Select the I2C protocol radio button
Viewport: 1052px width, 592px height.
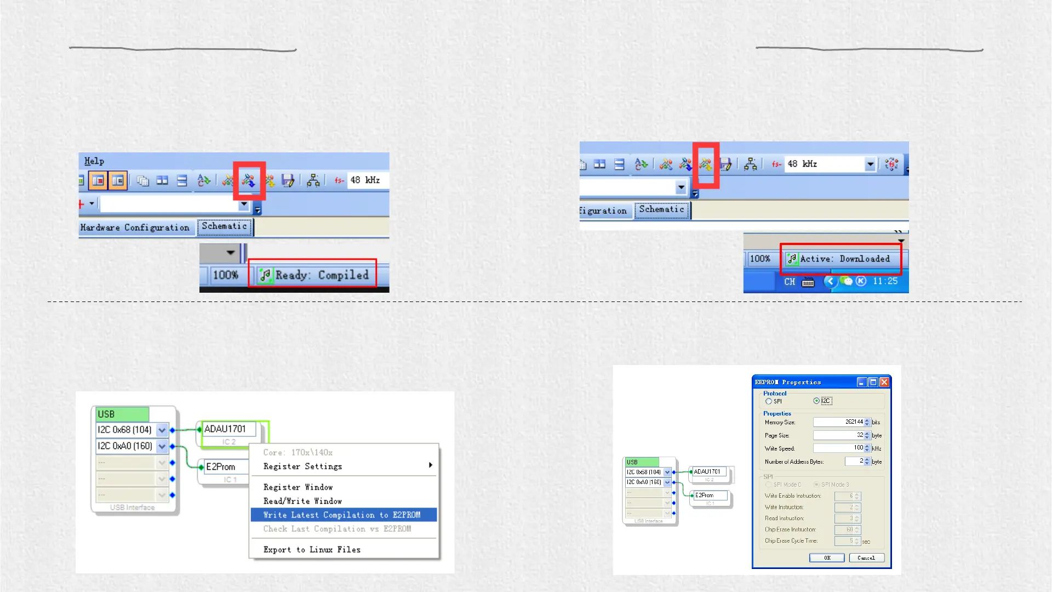[x=816, y=401]
